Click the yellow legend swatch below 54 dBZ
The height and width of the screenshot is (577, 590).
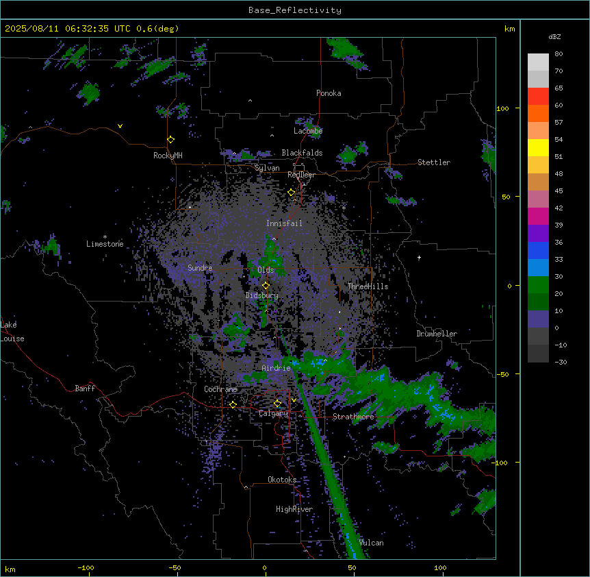tap(538, 147)
